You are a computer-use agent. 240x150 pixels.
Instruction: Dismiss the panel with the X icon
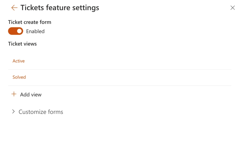[232, 8]
